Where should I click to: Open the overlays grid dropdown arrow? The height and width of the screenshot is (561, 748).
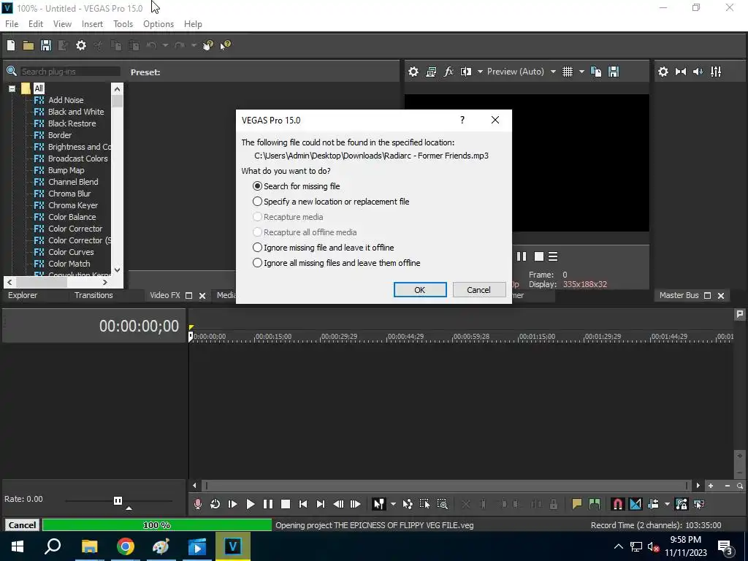[x=581, y=72]
